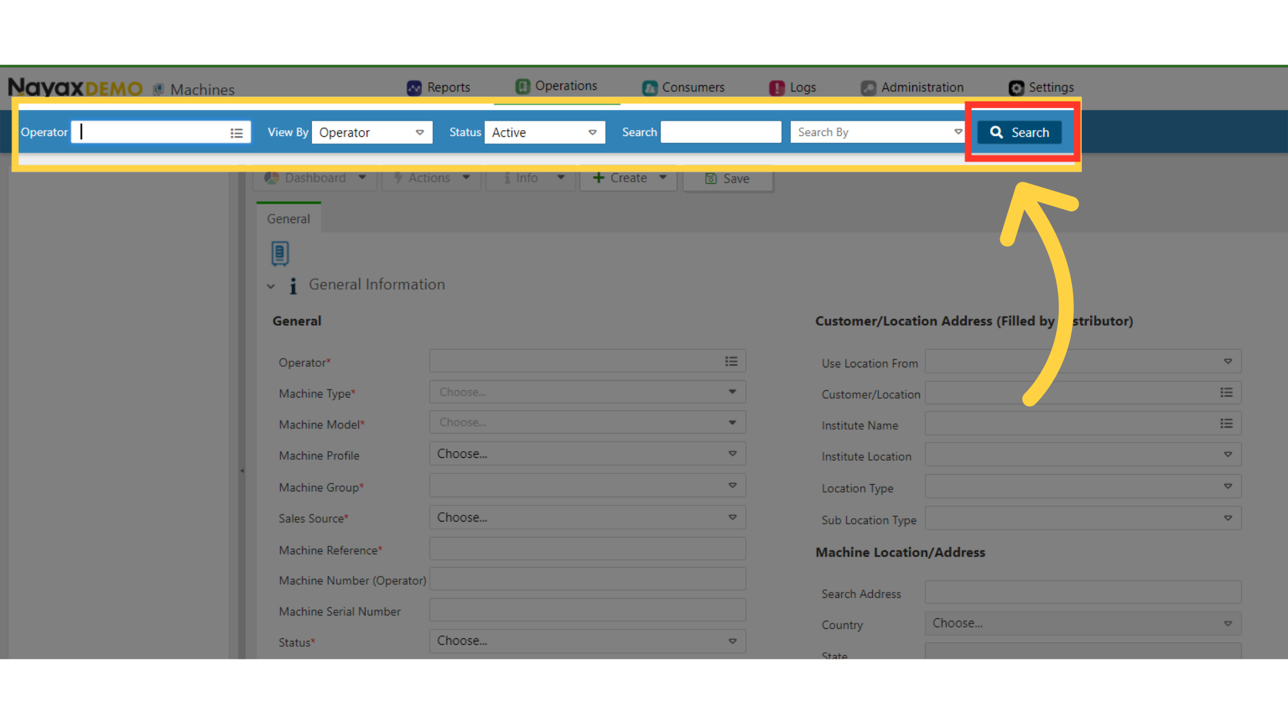The height and width of the screenshot is (724, 1288).
Task: Click the red Logs icon
Action: point(777,88)
